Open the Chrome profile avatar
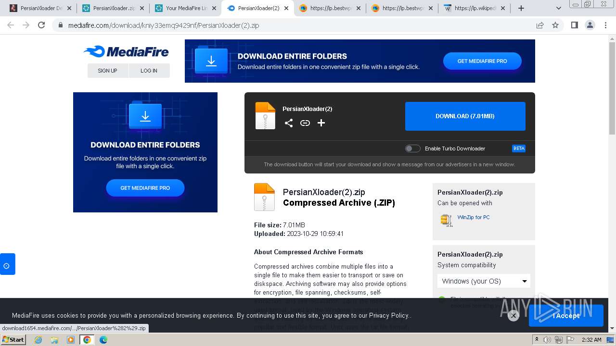The width and height of the screenshot is (616, 346). point(590,25)
